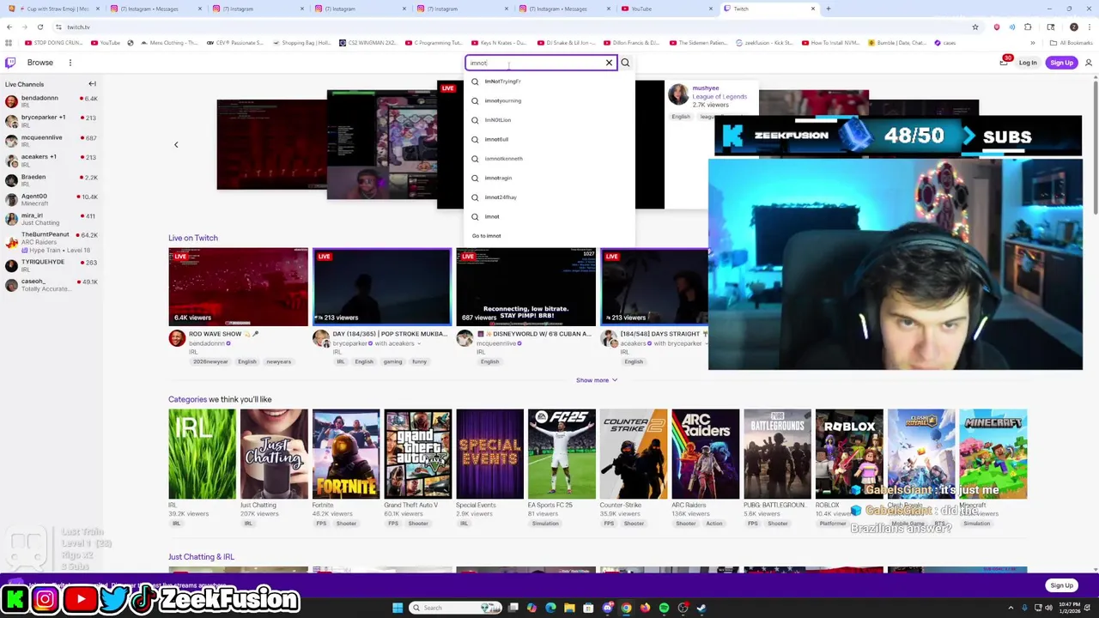1099x618 pixels.
Task: Click the previous carousel arrow
Action: click(176, 144)
